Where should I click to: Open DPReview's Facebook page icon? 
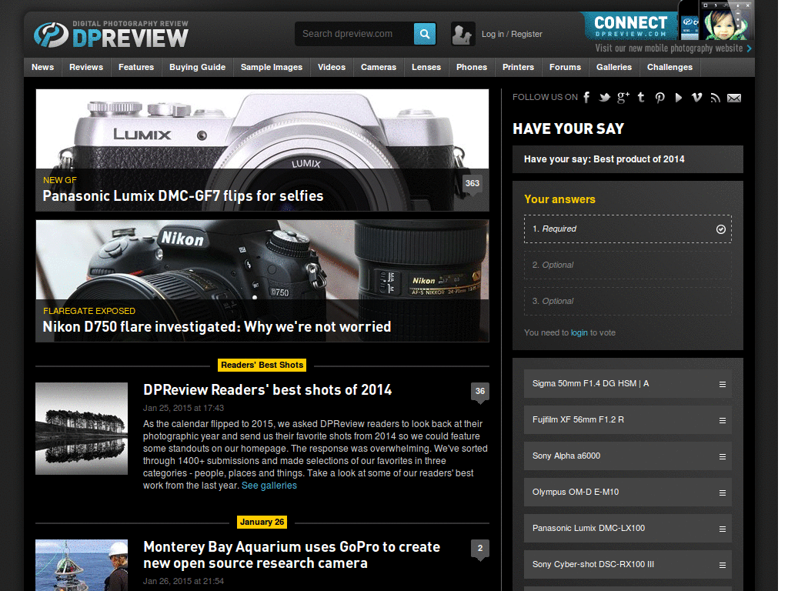(x=586, y=97)
